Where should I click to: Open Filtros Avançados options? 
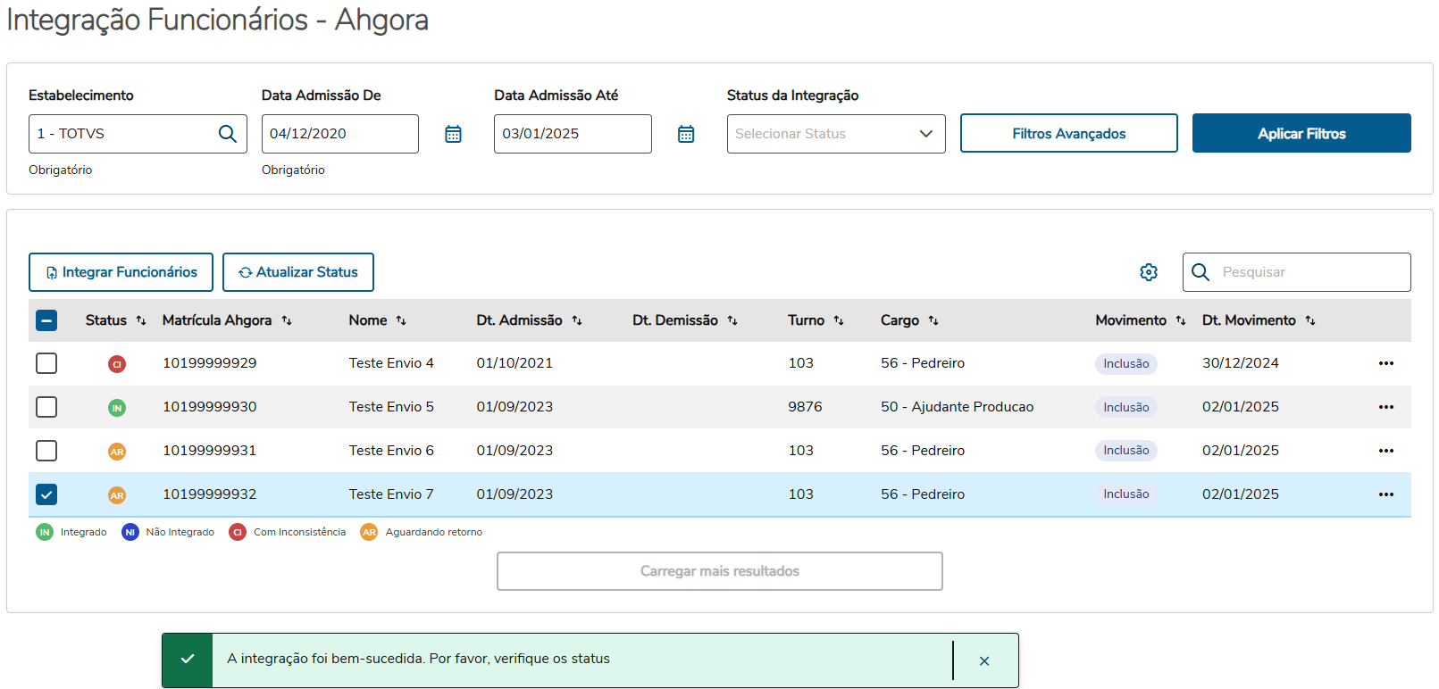pos(1068,134)
